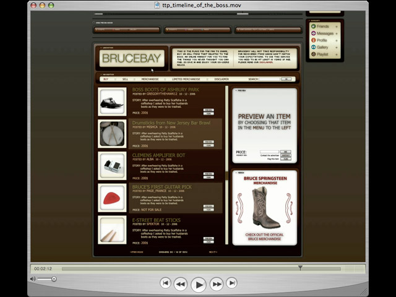
Task: Open the Bruce Springsteen merchandise boot ad
Action: [265, 208]
